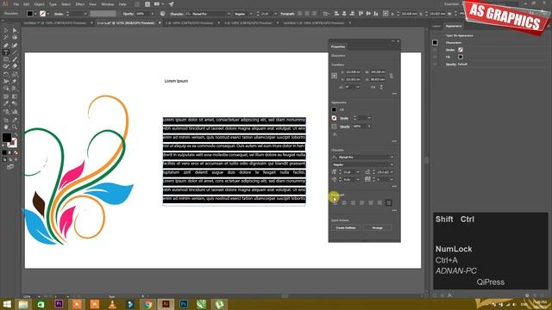Screen dimensions: 552x310
Task: Toggle align right in Properties paragraph section
Action: tap(353, 203)
